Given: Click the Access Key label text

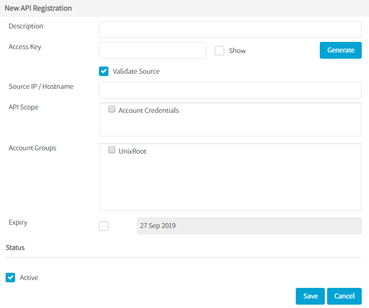Looking at the screenshot, I should [25, 47].
